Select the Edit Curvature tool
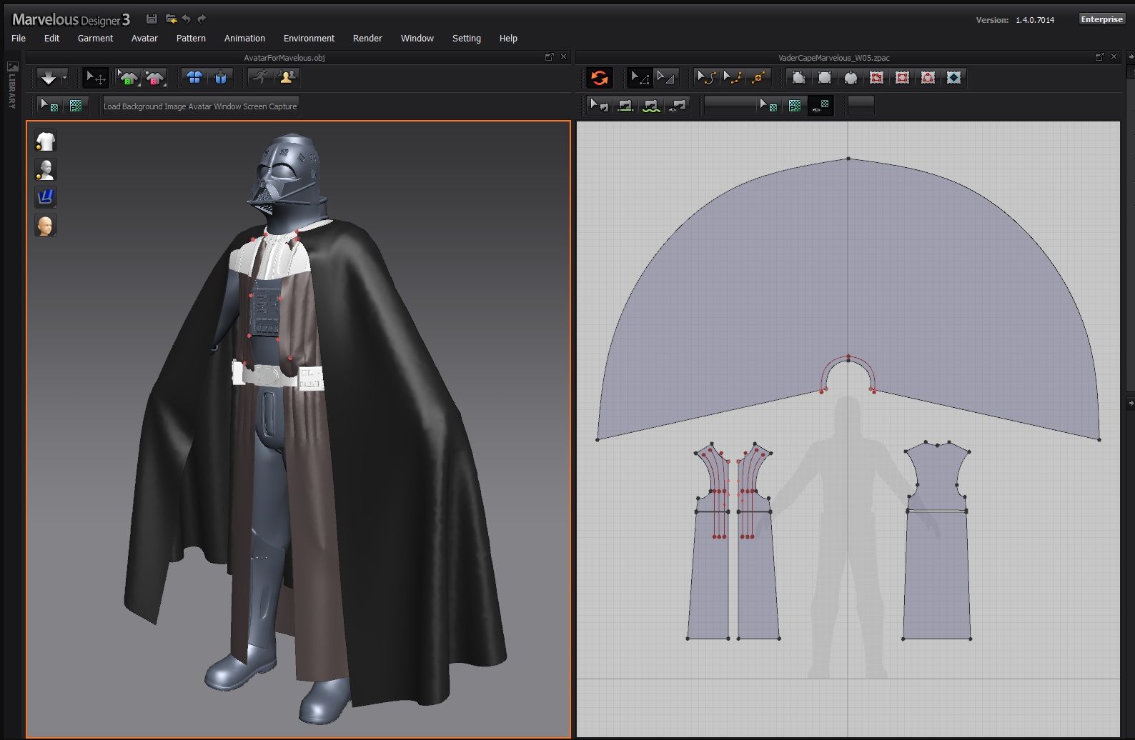Image resolution: width=1135 pixels, height=740 pixels. coord(706,78)
